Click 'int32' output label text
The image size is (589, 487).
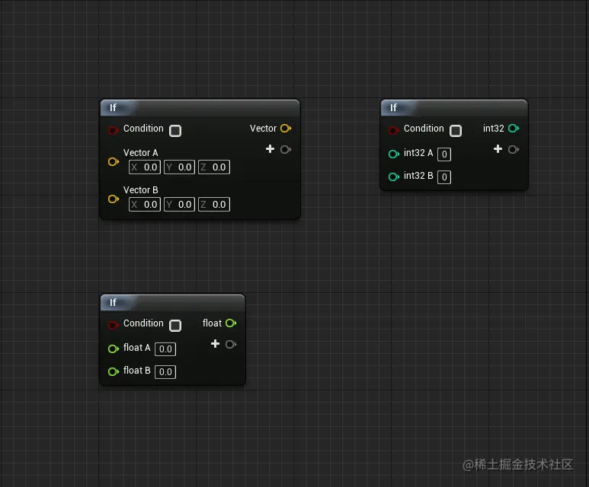tap(493, 129)
